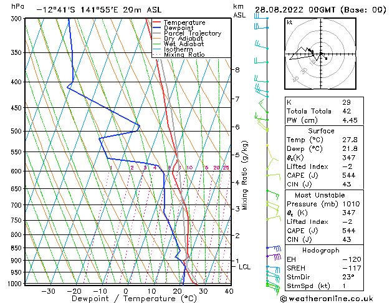Click the 400 hPa pressure axis label

(17, 82)
